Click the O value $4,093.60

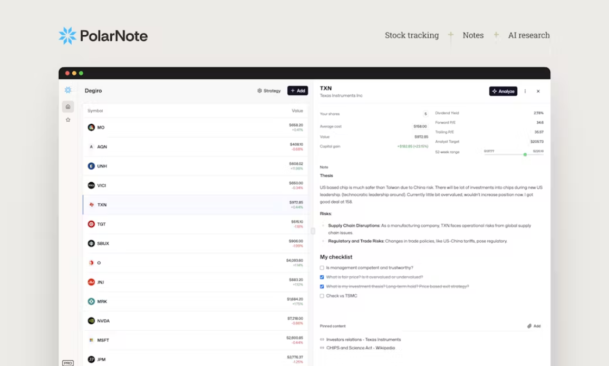pos(295,261)
